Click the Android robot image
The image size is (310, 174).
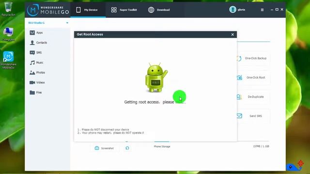point(156,77)
